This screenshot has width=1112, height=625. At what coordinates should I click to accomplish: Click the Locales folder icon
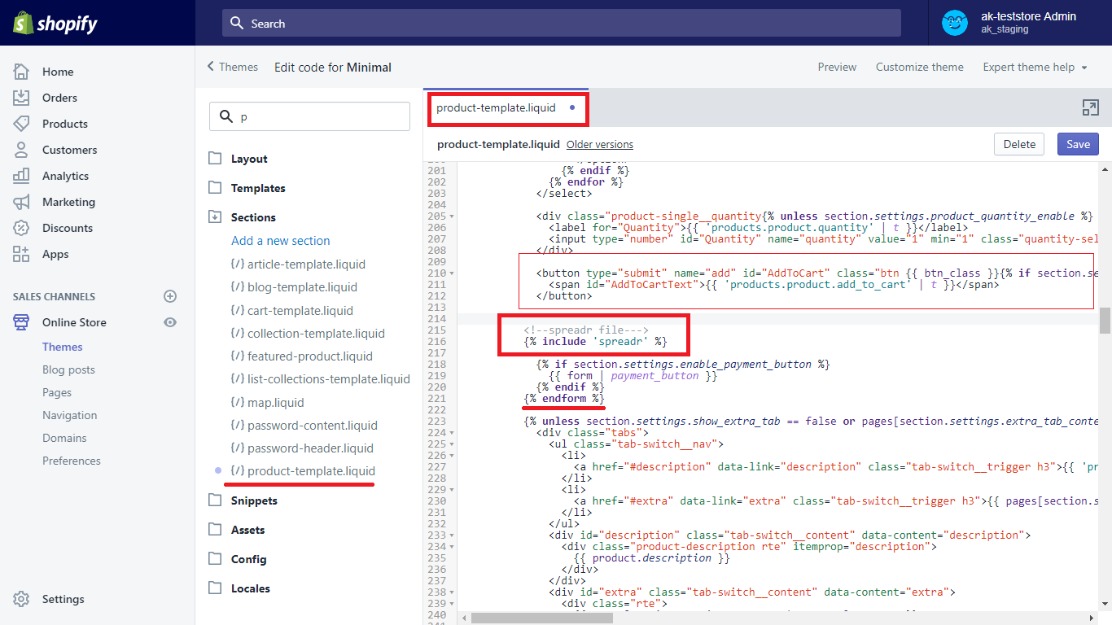click(215, 588)
